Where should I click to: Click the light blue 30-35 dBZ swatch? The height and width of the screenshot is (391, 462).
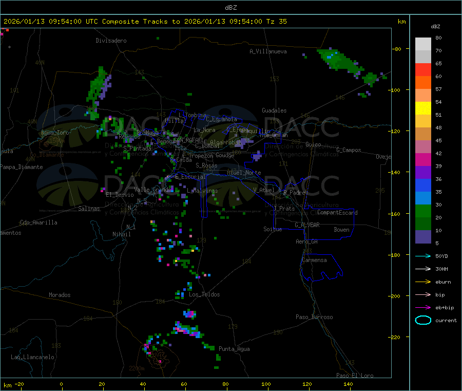[423, 198]
